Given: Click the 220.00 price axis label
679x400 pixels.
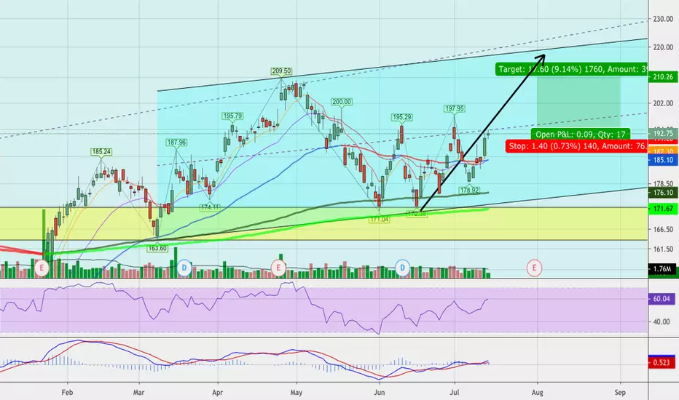Looking at the screenshot, I should tap(663, 47).
